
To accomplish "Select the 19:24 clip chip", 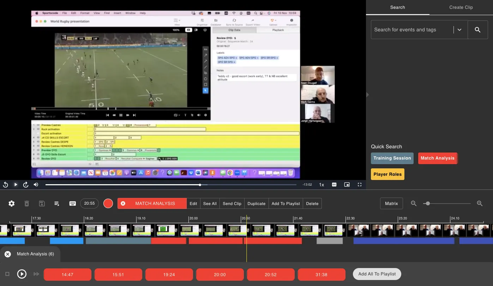I will 169,275.
